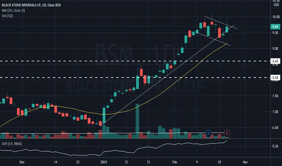Click the 7.00 price axis label
Viewport: 282px width, 166px height.
(275, 112)
